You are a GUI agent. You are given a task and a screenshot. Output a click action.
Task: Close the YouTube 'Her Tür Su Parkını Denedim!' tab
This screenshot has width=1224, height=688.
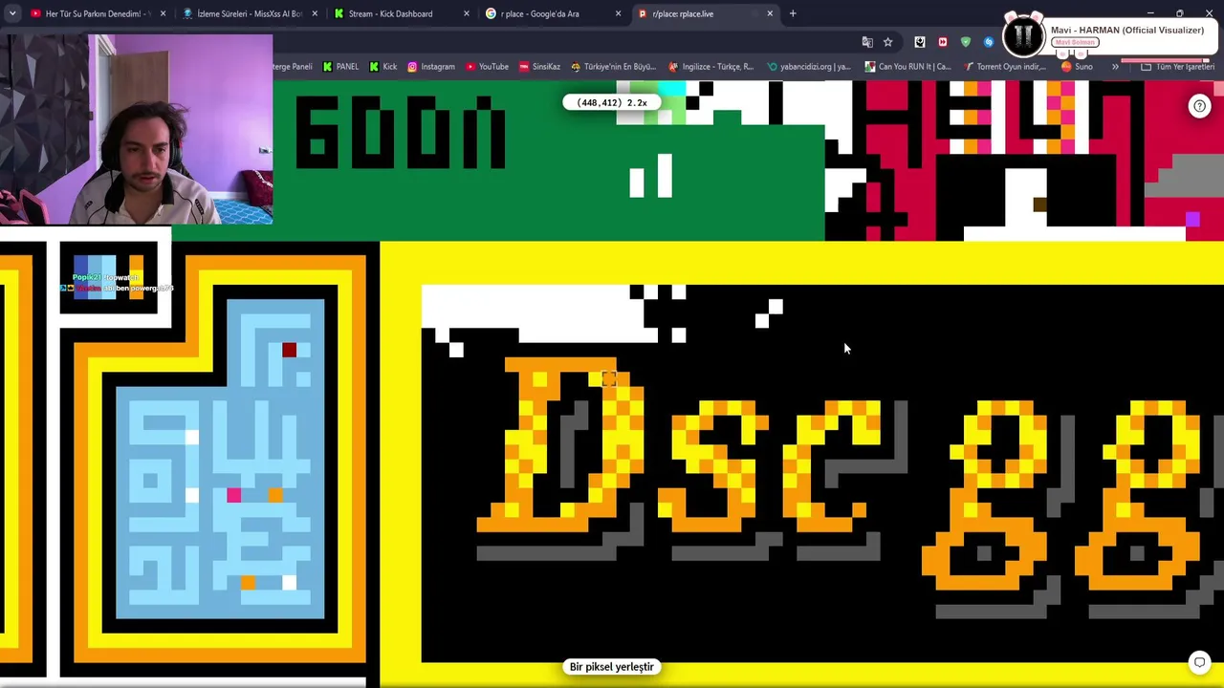(163, 13)
